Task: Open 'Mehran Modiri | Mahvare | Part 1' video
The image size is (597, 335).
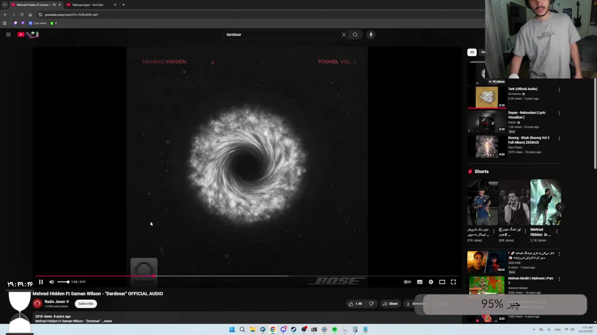Action: [530, 281]
